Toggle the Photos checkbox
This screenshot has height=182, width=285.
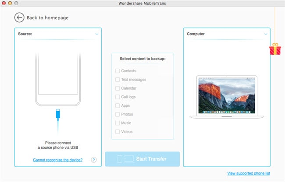click(118, 114)
